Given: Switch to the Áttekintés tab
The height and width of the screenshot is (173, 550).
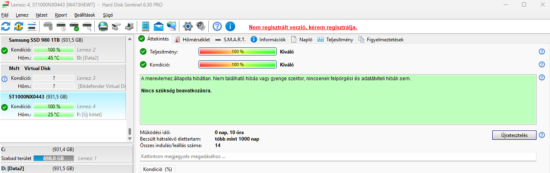Looking at the screenshot, I should point(154,39).
